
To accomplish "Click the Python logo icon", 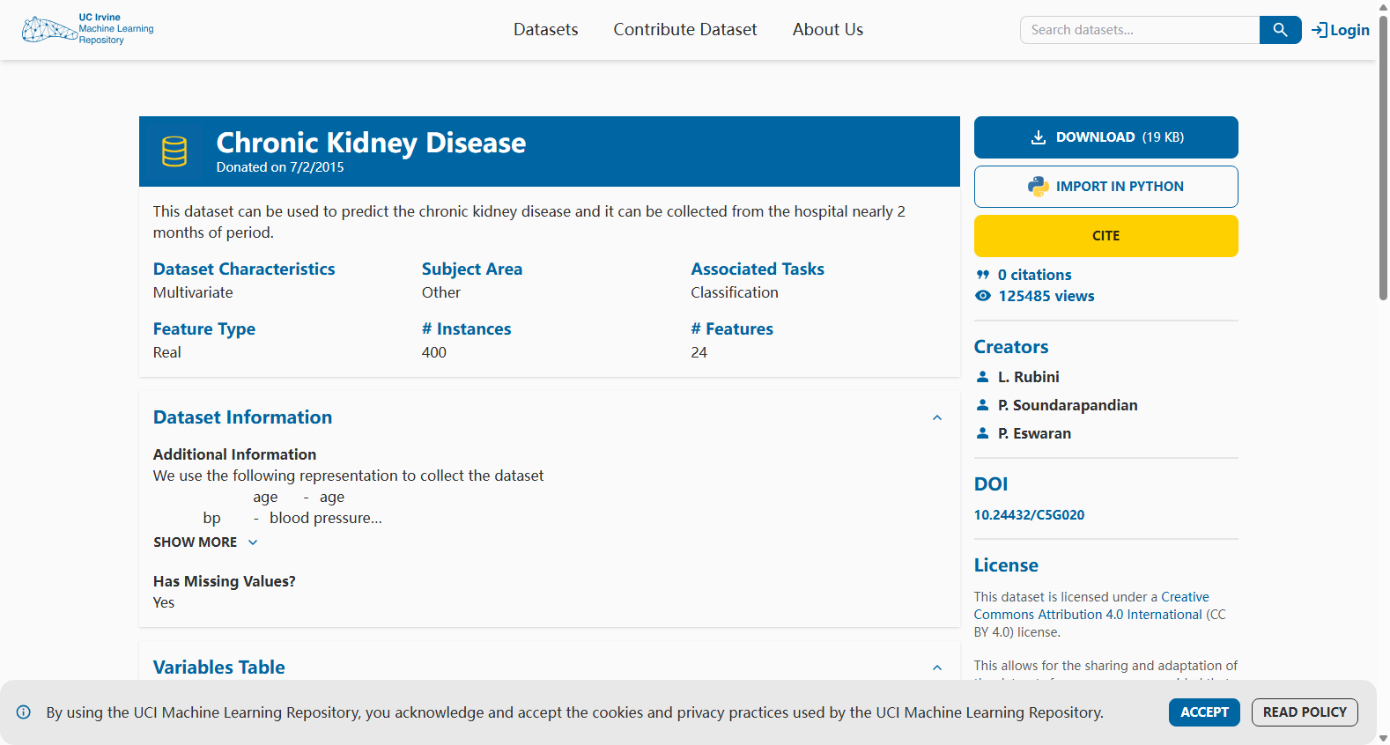I will (1039, 187).
